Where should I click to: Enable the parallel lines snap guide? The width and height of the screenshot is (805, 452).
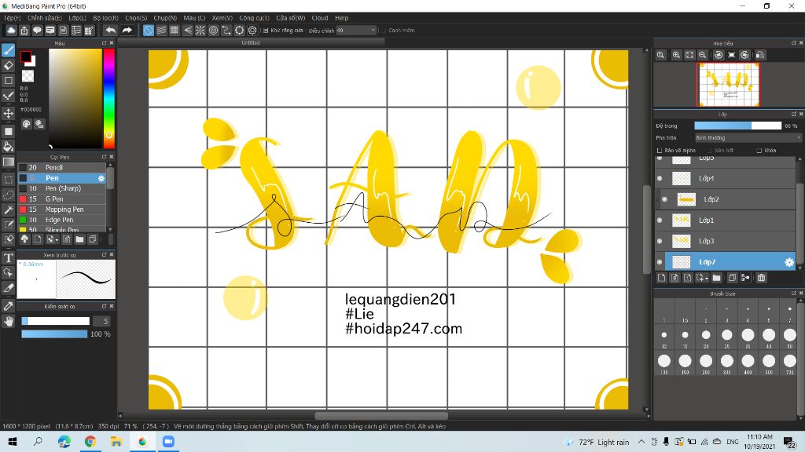tap(161, 31)
